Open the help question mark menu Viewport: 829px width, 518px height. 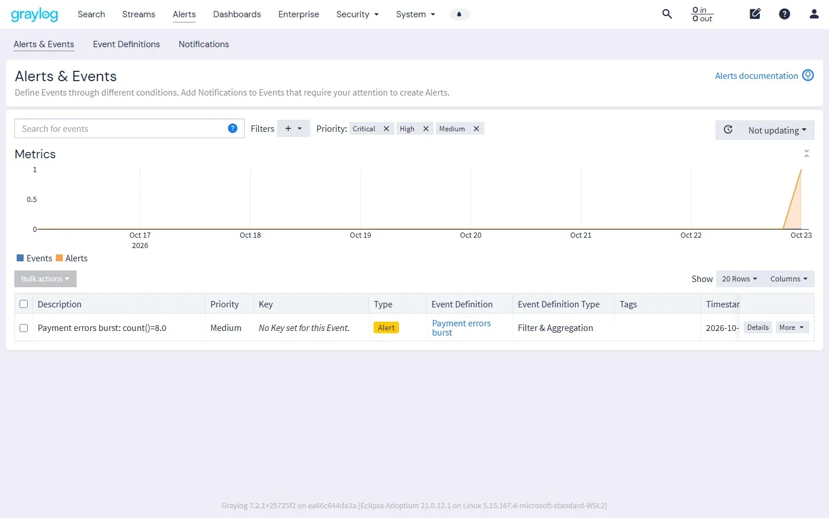pyautogui.click(x=785, y=14)
